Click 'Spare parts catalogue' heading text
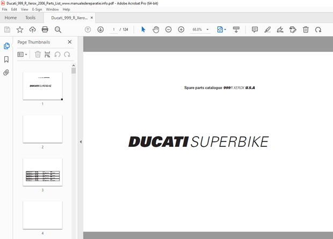 click(x=203, y=88)
